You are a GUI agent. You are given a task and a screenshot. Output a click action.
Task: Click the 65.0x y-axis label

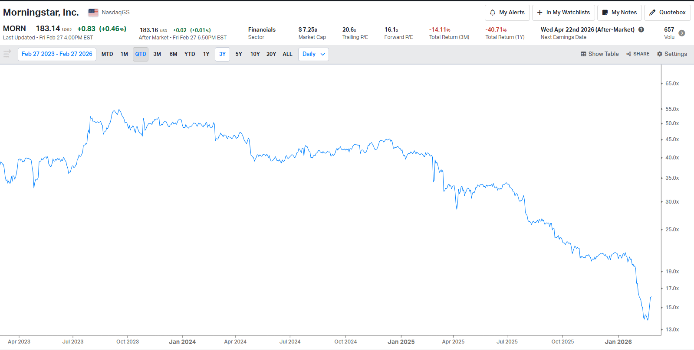pos(672,84)
